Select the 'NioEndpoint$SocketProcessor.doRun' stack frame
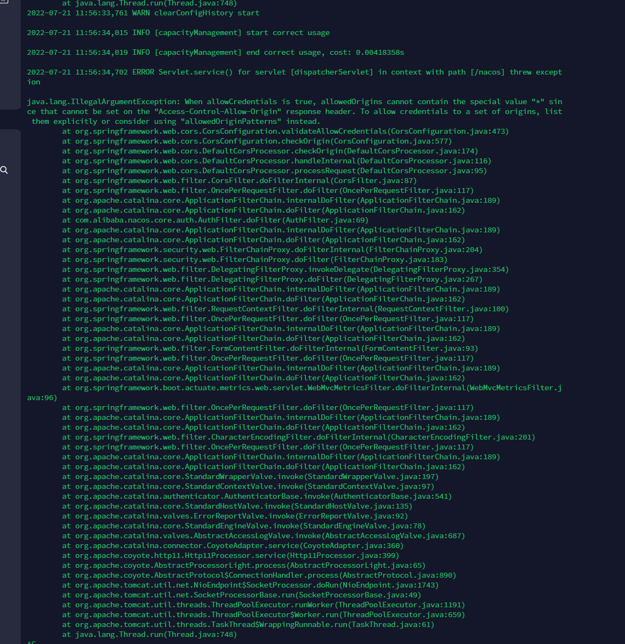 250,585
